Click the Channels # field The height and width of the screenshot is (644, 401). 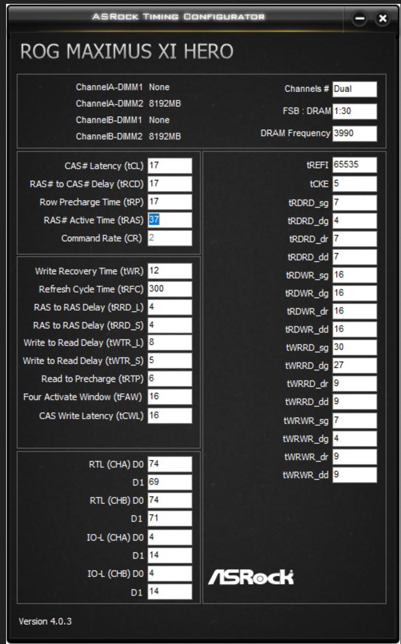[354, 89]
